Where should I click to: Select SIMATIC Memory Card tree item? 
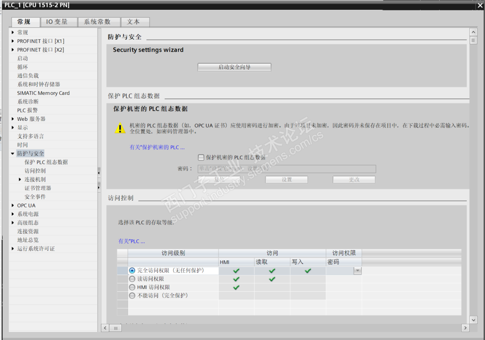[43, 93]
